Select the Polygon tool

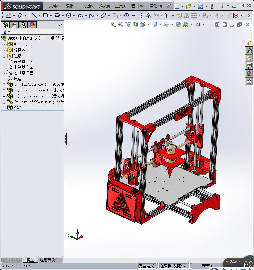(126, 15)
